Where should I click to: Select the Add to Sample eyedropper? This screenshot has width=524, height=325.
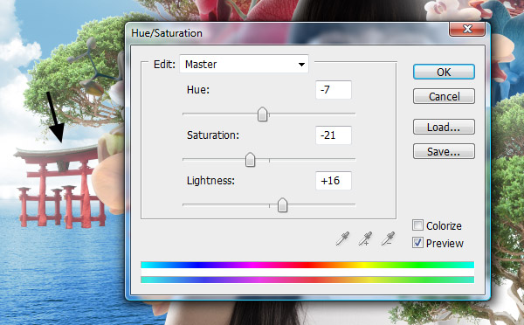[x=365, y=239]
